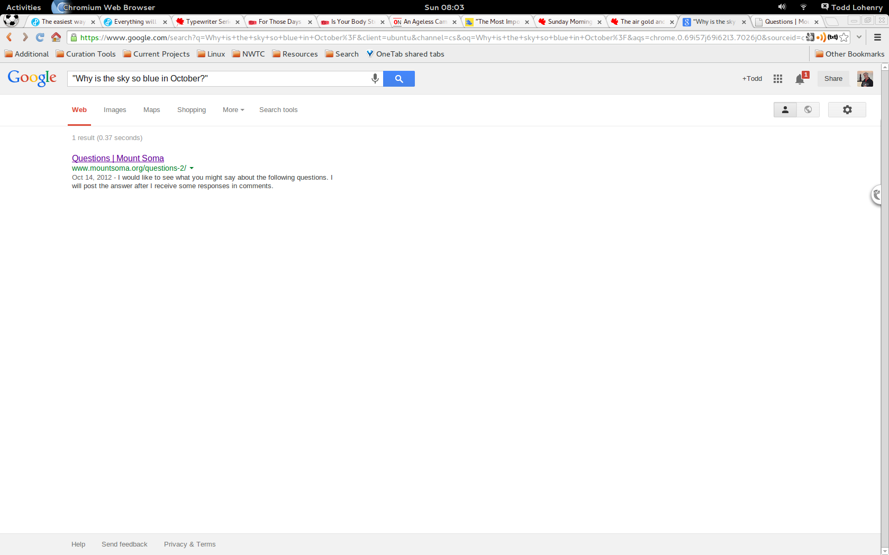Expand the More search categories dropdown
Image resolution: width=889 pixels, height=555 pixels.
[x=233, y=110]
